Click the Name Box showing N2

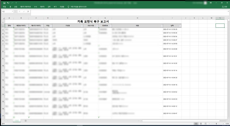click(x=7, y=11)
